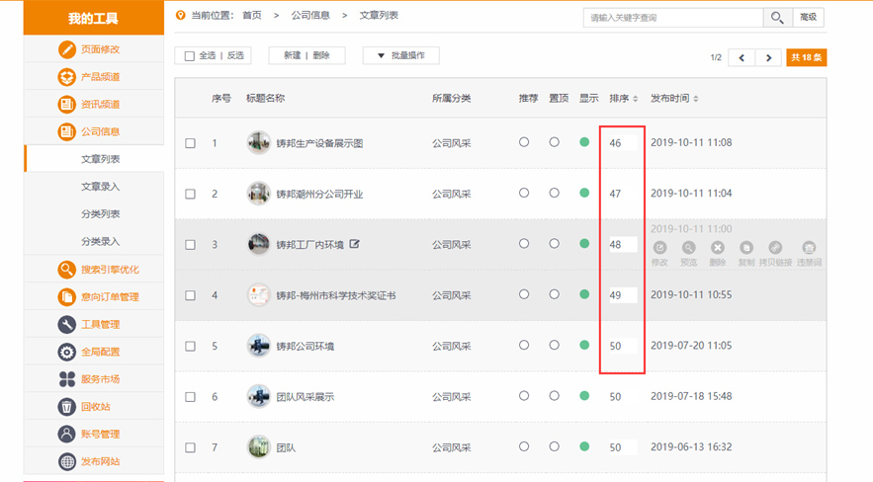Click the search magnifier button
Image resolution: width=873 pixels, height=482 pixels.
point(777,18)
